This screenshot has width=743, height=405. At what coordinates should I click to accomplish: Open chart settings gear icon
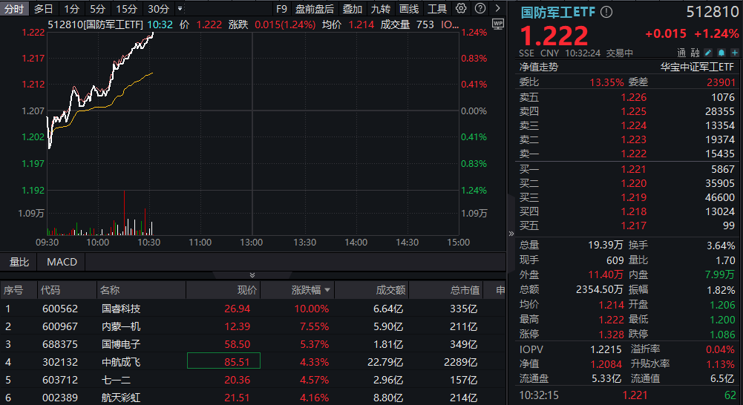coord(461,8)
